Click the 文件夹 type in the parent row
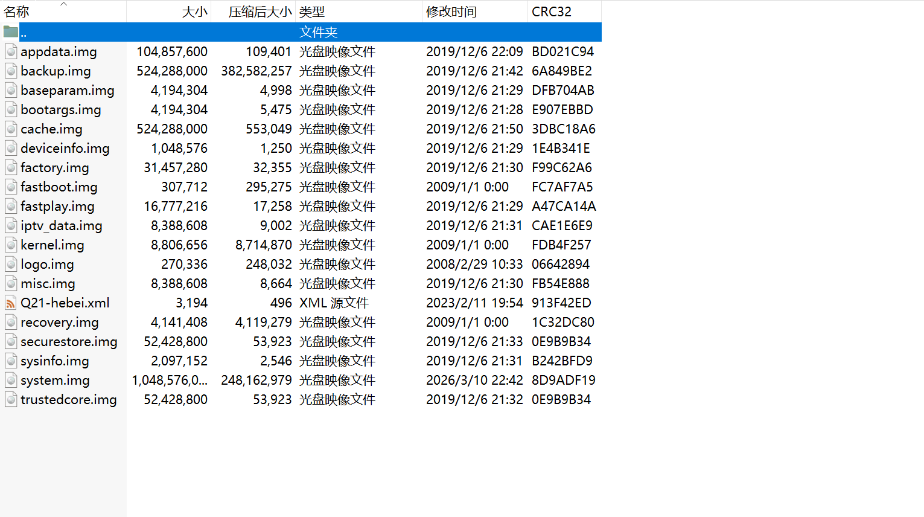Image resolution: width=924 pixels, height=517 pixels. pyautogui.click(x=318, y=32)
